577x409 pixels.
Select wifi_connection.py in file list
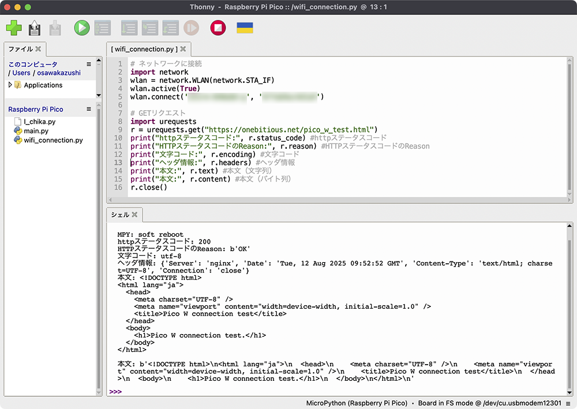(x=53, y=140)
